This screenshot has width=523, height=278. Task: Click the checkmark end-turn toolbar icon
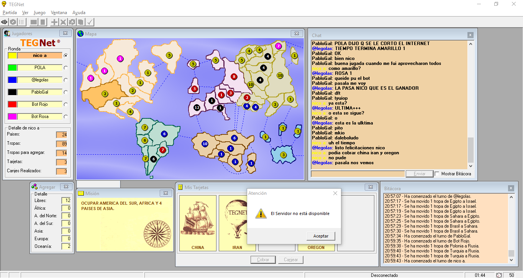tap(90, 22)
